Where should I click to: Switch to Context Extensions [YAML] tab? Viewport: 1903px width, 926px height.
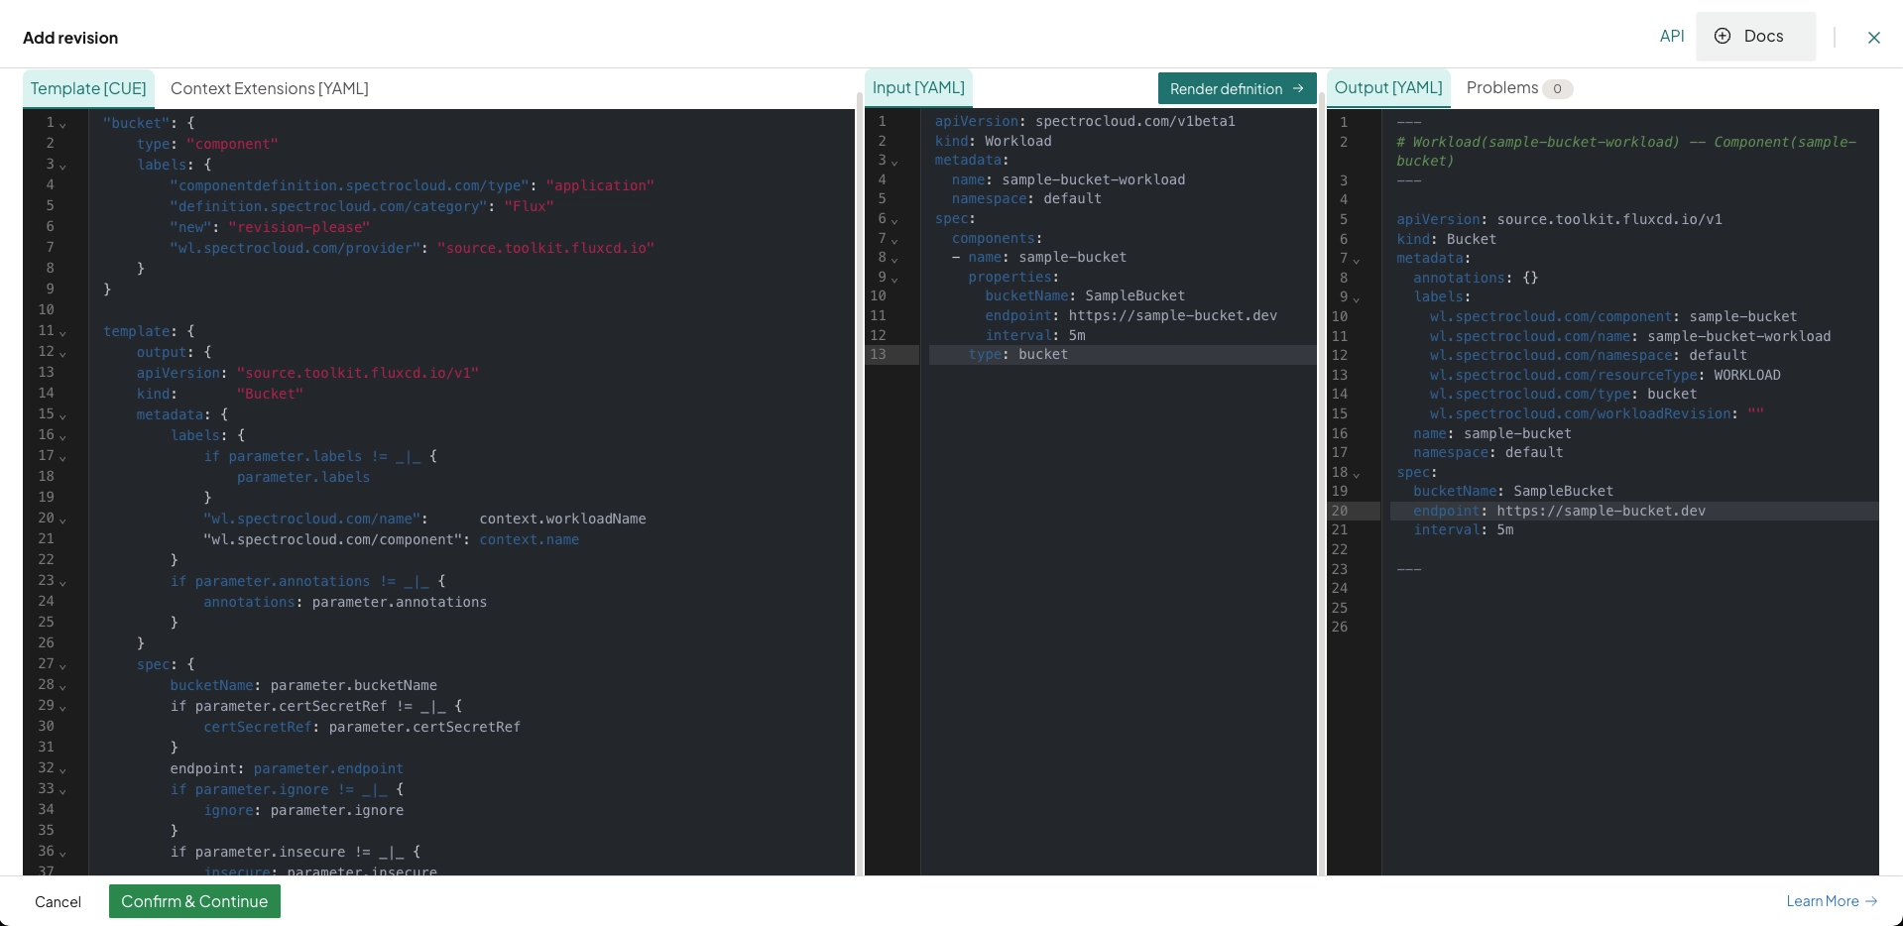point(269,88)
